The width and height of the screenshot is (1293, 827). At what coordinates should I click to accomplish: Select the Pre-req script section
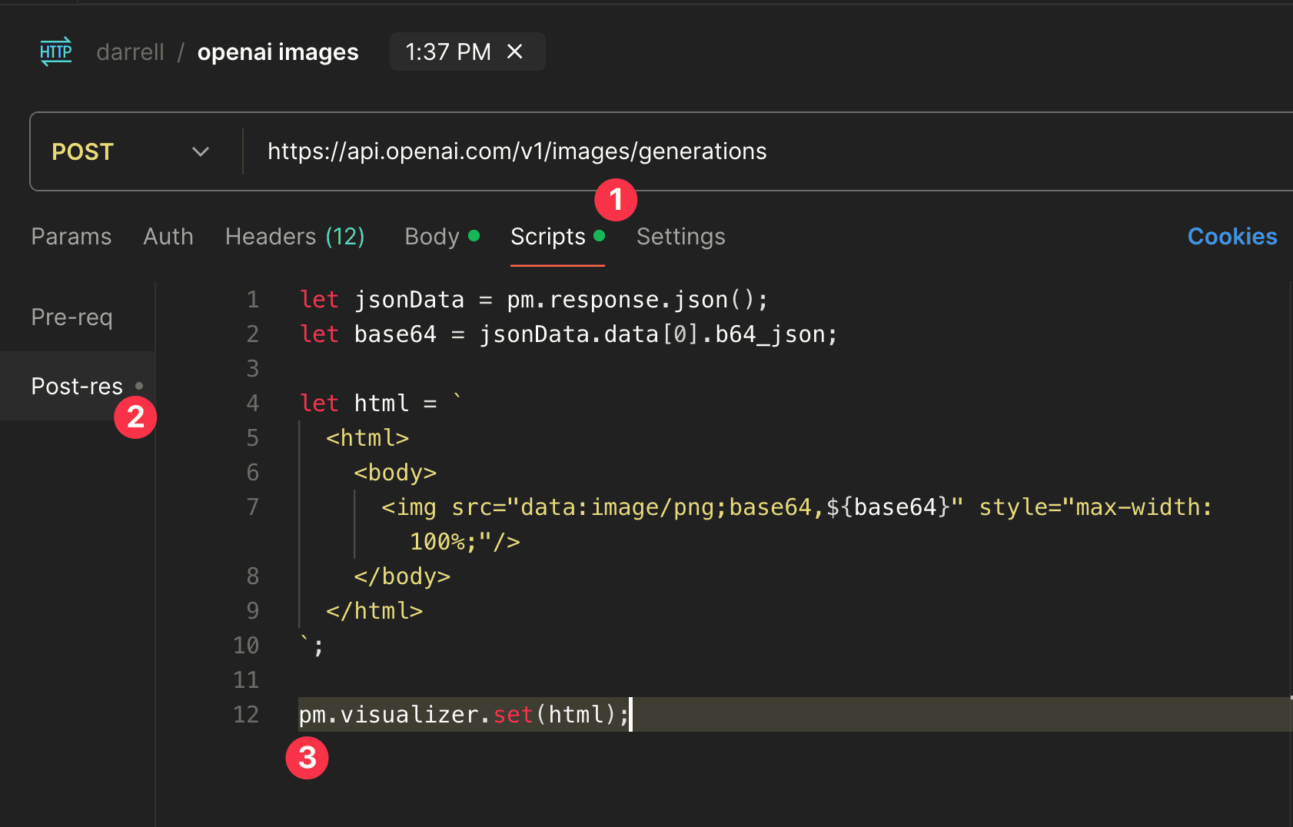[x=72, y=317]
